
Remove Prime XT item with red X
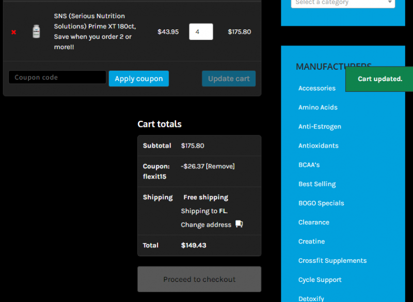click(14, 32)
